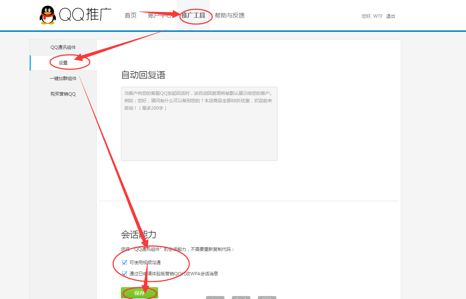Open 帮助与反馈 in top navigation
The height and width of the screenshot is (299, 466).
(x=230, y=16)
